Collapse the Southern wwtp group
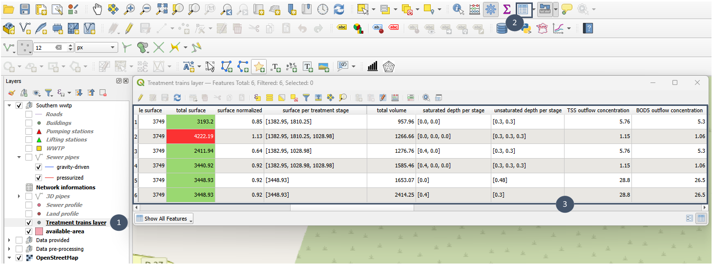 [9, 105]
